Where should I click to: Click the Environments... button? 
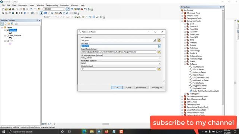click(142, 88)
